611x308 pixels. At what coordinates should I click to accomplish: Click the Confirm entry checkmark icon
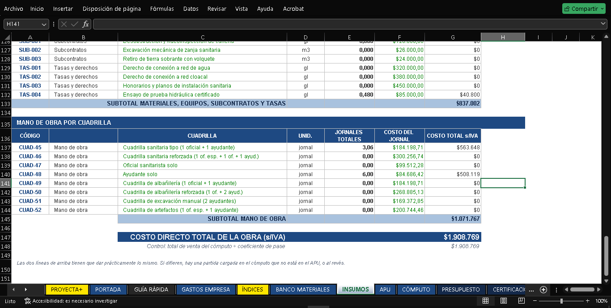(x=75, y=24)
